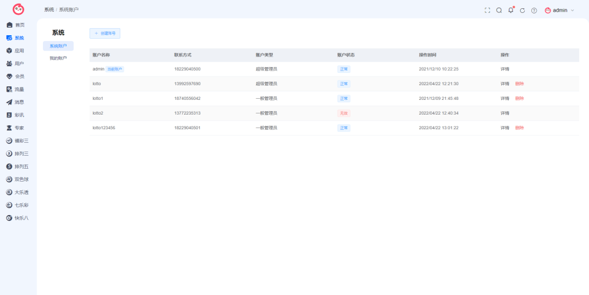Click account name lotto123456
The width and height of the screenshot is (589, 295).
click(104, 128)
